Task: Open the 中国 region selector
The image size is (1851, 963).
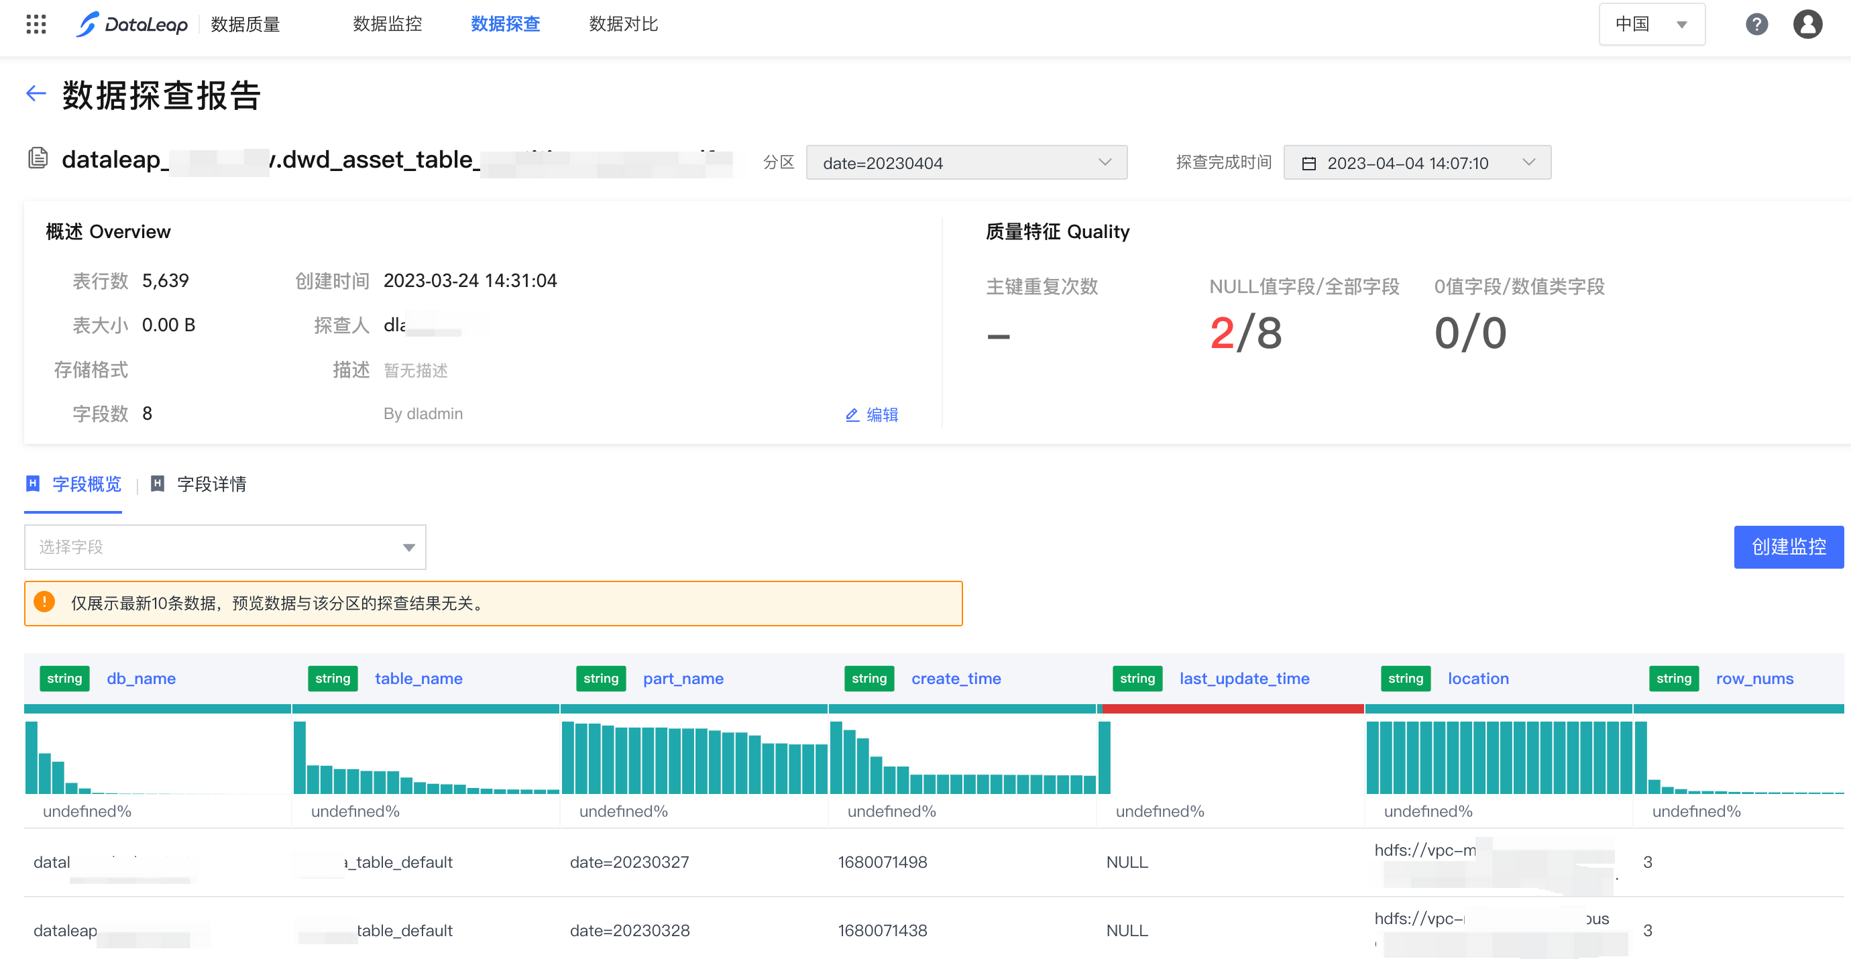Action: (1650, 24)
